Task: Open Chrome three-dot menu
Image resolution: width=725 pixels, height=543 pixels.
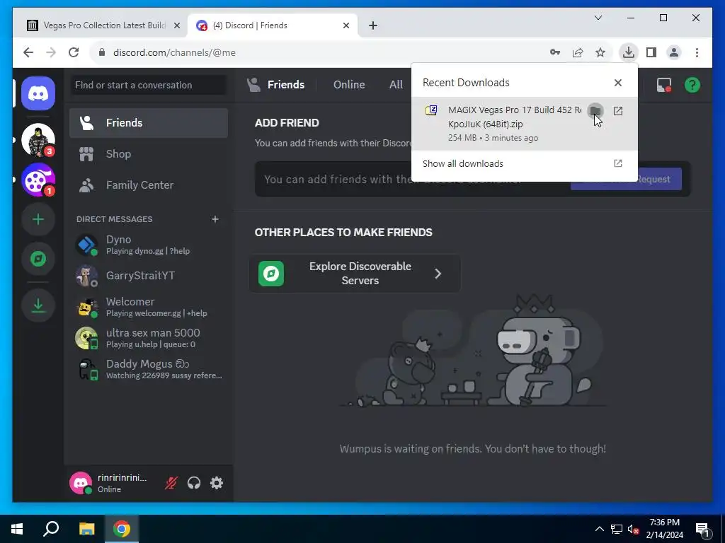Action: [697, 52]
